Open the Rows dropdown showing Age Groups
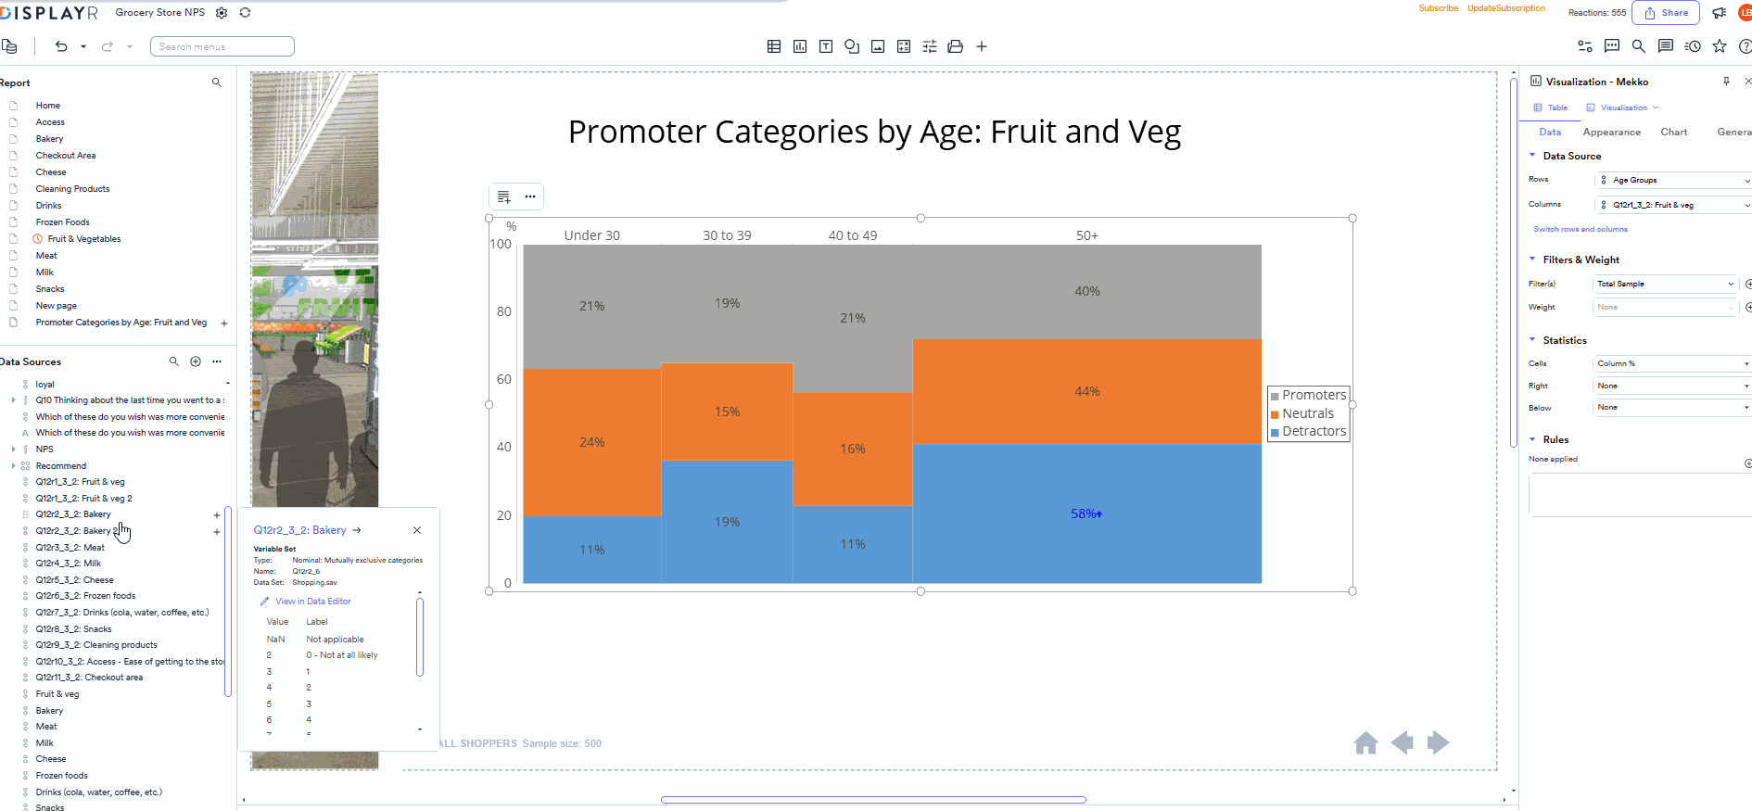 point(1673,180)
